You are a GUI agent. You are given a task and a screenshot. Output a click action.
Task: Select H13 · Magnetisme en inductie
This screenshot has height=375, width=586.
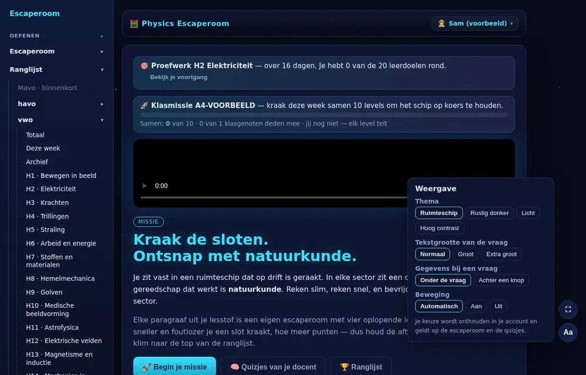pyautogui.click(x=59, y=359)
